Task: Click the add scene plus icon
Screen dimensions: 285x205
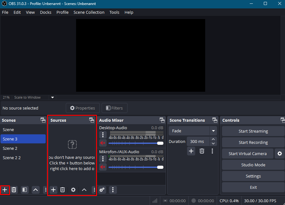Action: pos(5,190)
